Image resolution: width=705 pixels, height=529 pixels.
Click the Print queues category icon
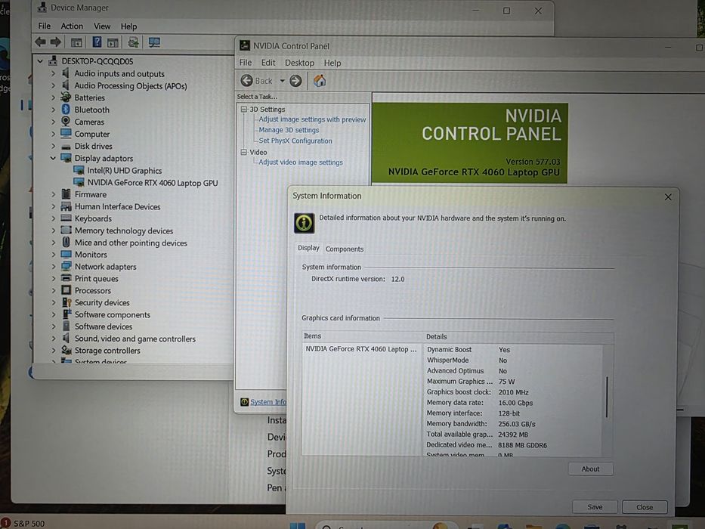pyautogui.click(x=66, y=278)
